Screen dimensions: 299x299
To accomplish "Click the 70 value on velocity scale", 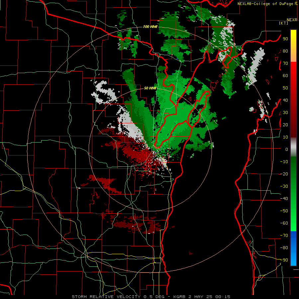I will pyautogui.click(x=285, y=63).
